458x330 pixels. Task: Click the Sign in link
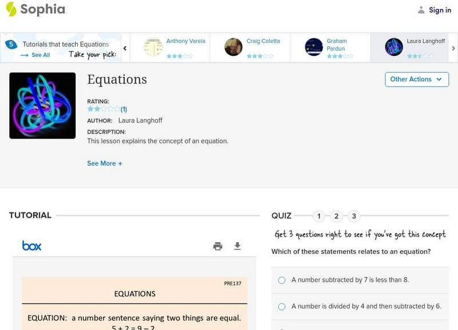tap(440, 10)
